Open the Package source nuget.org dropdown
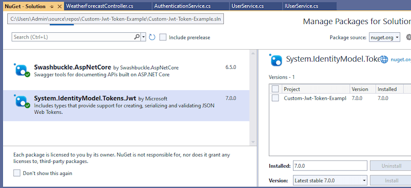This screenshot has width=411, height=188. click(384, 38)
